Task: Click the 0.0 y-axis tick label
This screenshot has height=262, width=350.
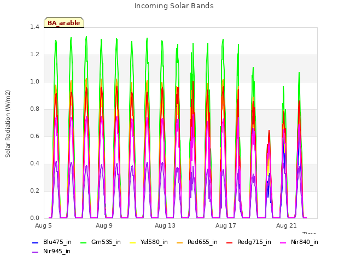Action: coord(34,218)
